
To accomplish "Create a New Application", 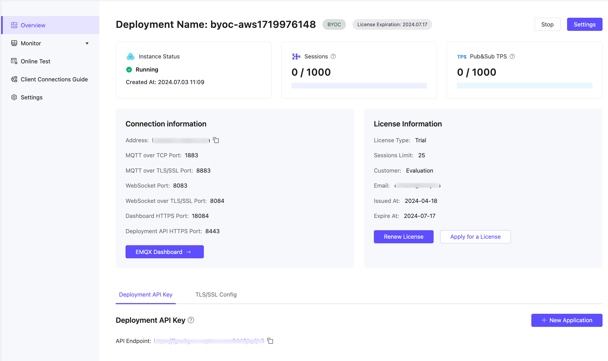I will click(x=567, y=320).
